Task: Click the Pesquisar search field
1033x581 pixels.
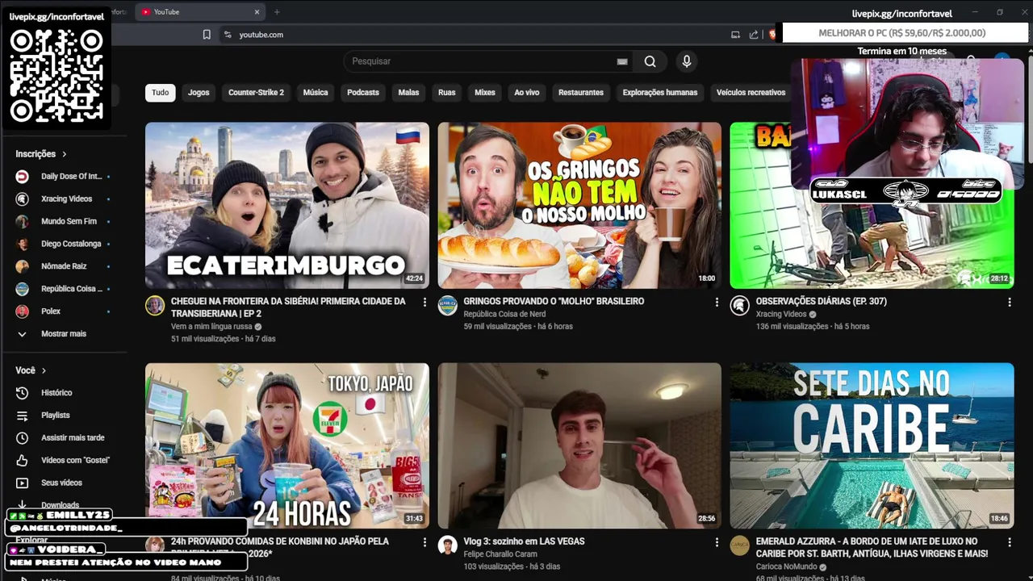Action: click(480, 61)
